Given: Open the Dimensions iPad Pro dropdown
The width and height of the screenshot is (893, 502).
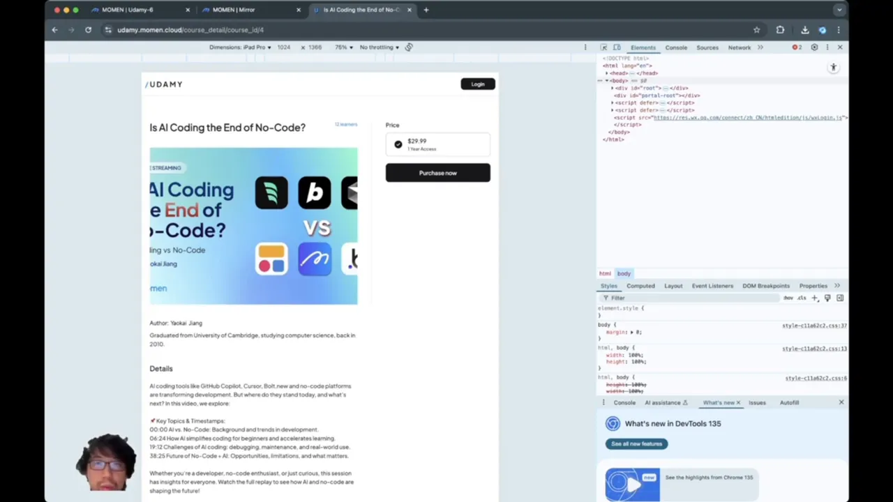Looking at the screenshot, I should 240,47.
